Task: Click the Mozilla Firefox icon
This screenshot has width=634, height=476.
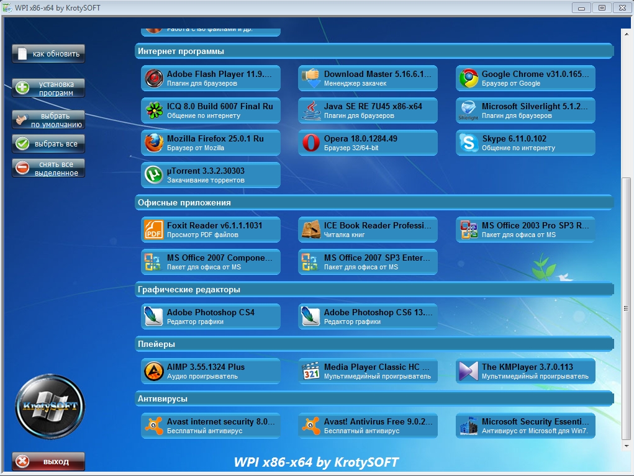Action: (153, 143)
